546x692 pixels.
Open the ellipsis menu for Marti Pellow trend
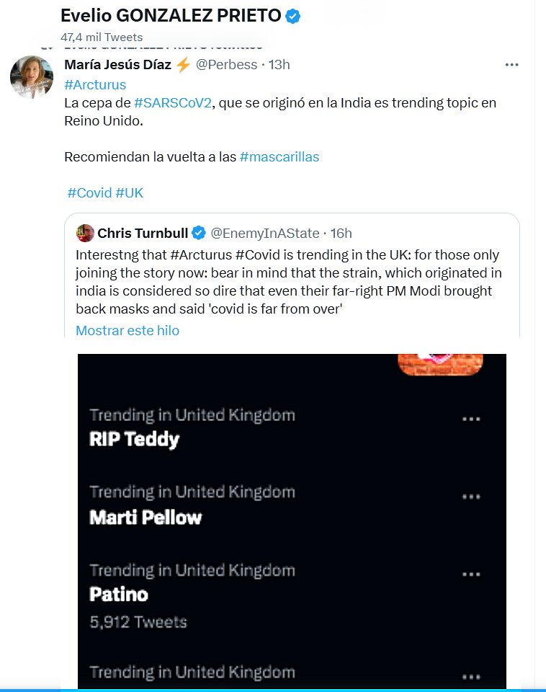coord(471,497)
